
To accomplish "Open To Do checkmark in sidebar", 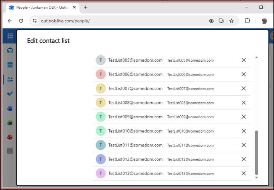I will click(10, 94).
